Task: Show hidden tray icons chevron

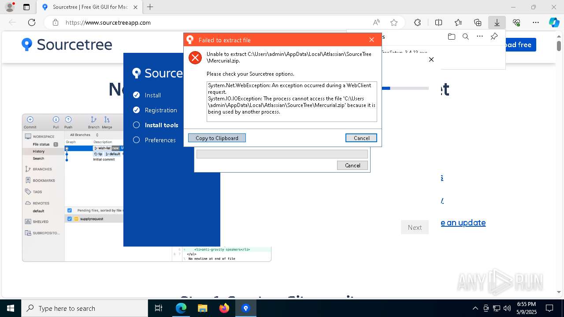Action: [475, 308]
